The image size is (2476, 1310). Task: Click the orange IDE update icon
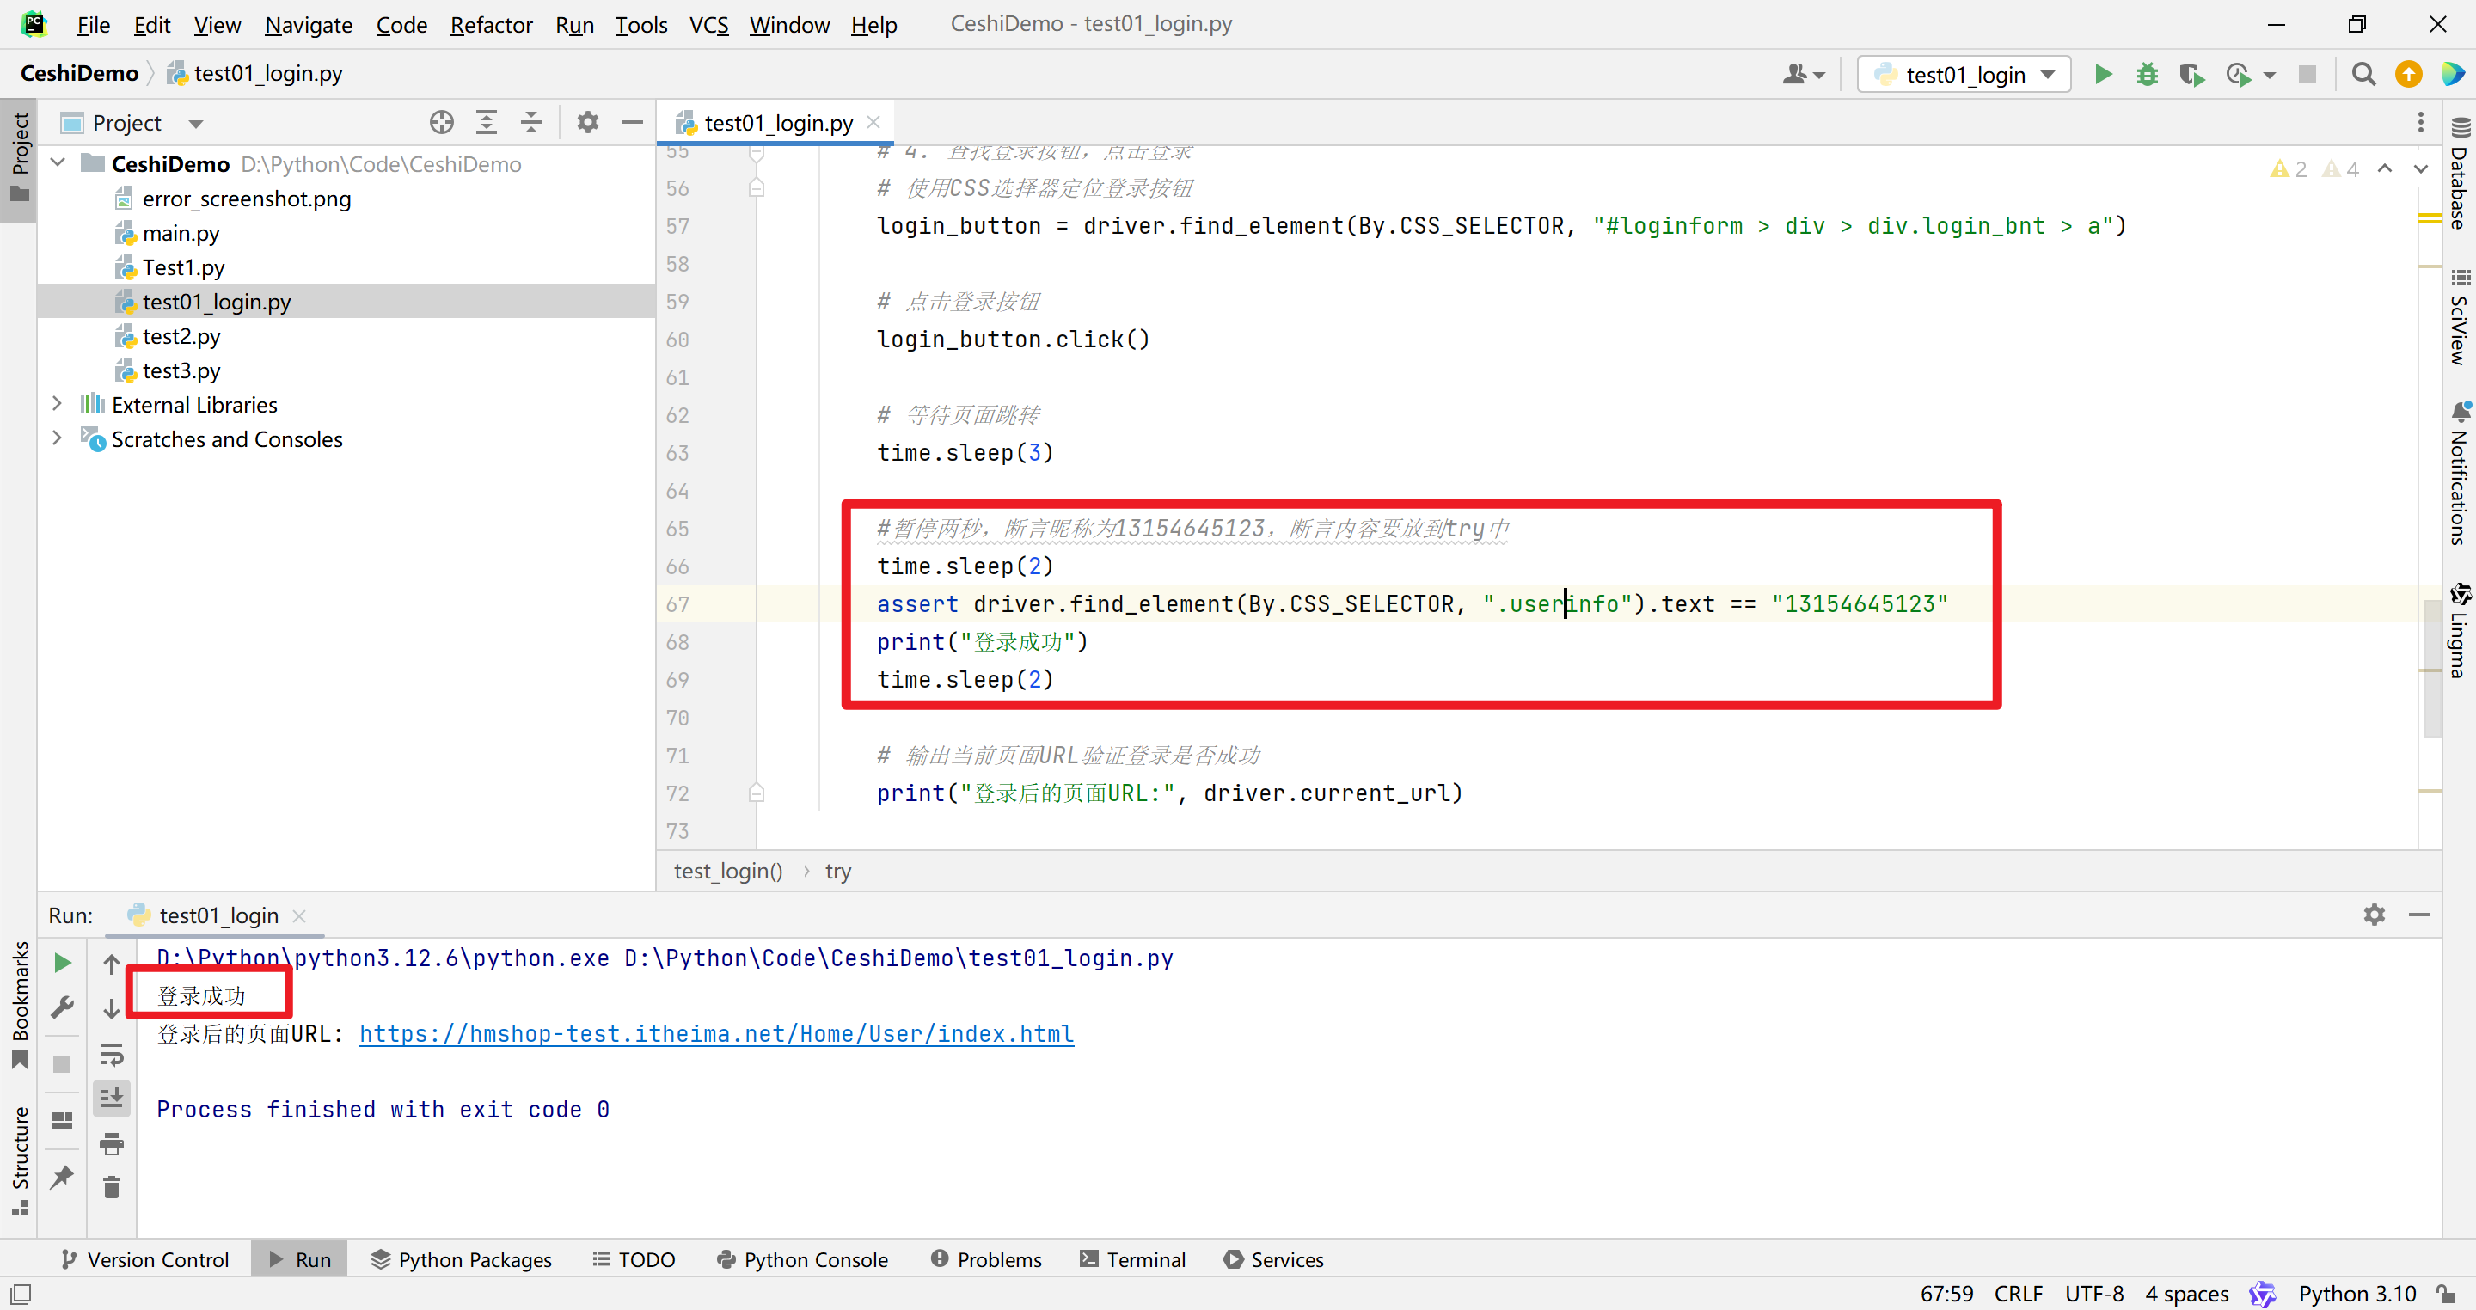click(x=2409, y=74)
